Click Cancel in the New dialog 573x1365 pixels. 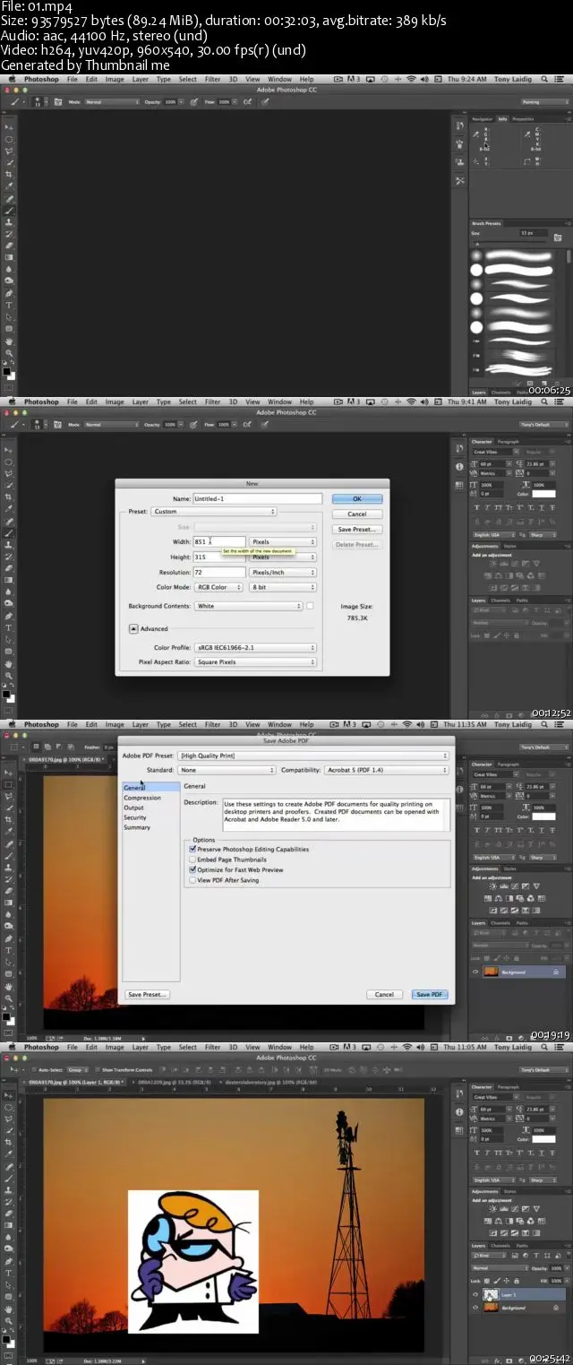[357, 514]
